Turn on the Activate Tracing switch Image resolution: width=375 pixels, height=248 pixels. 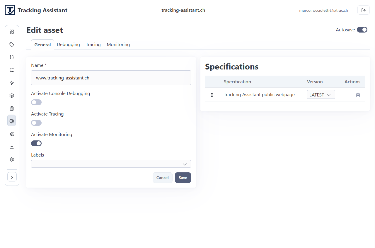click(x=36, y=123)
